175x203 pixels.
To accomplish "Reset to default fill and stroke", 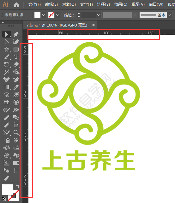I will click(4, 199).
